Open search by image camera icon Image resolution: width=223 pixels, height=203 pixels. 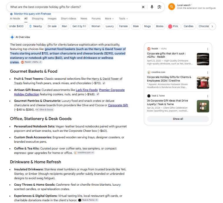pyautogui.click(x=159, y=7)
